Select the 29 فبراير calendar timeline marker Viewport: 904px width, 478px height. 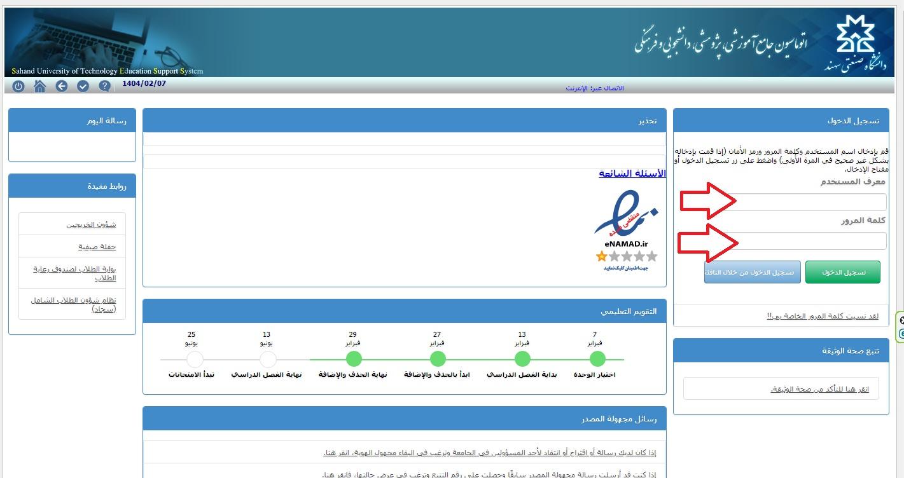tap(354, 359)
